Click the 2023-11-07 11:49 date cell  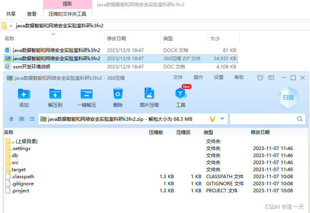coord(273,169)
